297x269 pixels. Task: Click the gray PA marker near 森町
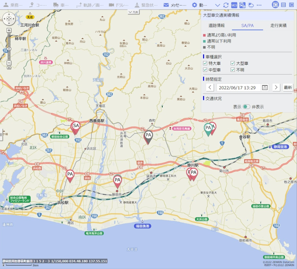(x=148, y=136)
